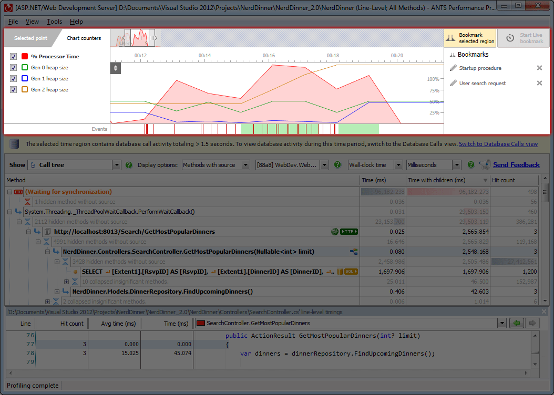Open the Tools menu
This screenshot has width=554, height=395.
point(54,22)
